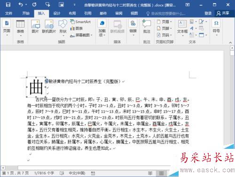Image resolution: width=235 pixels, height=177 pixels.
Task: Open 加载项 (Add-ins) menu
Action: (102, 28)
